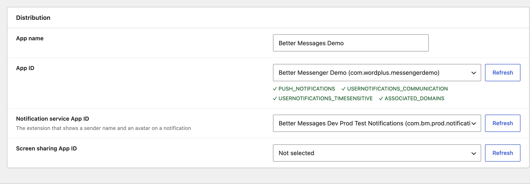The width and height of the screenshot is (530, 184).
Task: Click the Screen sharing App ID label
Action: 46,148
